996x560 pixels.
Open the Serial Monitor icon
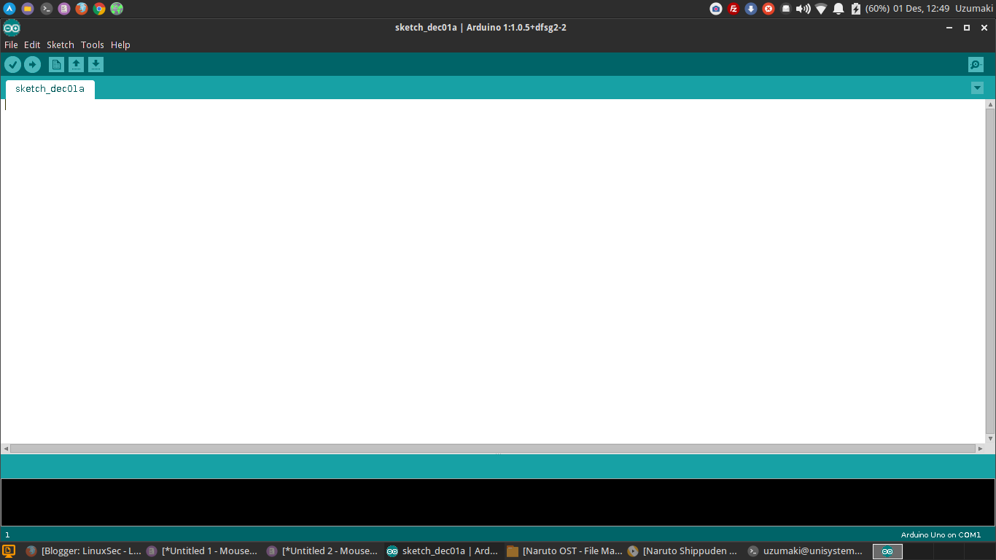[976, 64]
